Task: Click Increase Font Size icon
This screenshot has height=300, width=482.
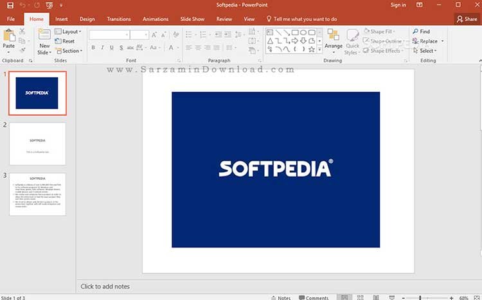Action: click(x=154, y=35)
